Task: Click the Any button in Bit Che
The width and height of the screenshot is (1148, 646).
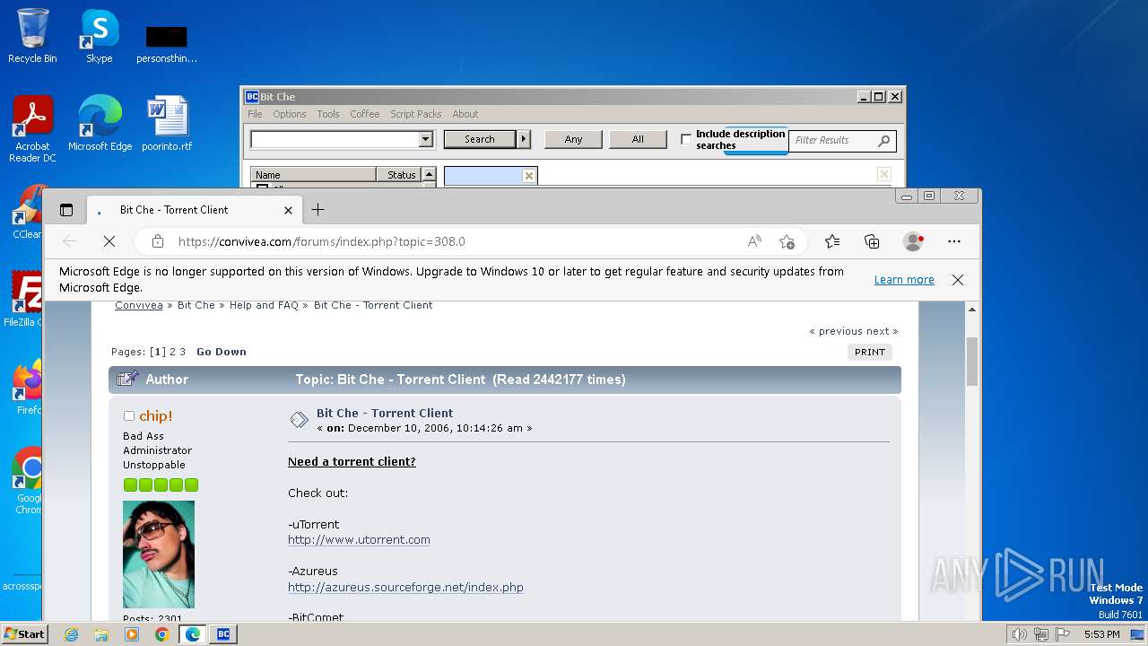Action: click(574, 139)
